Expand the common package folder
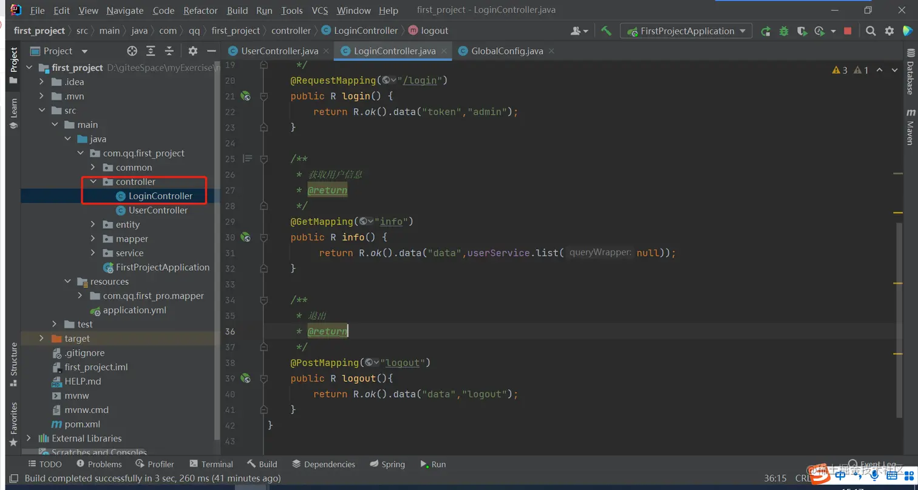918x490 pixels. coord(93,167)
